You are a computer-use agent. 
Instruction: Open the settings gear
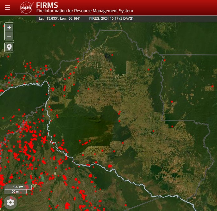point(10,203)
